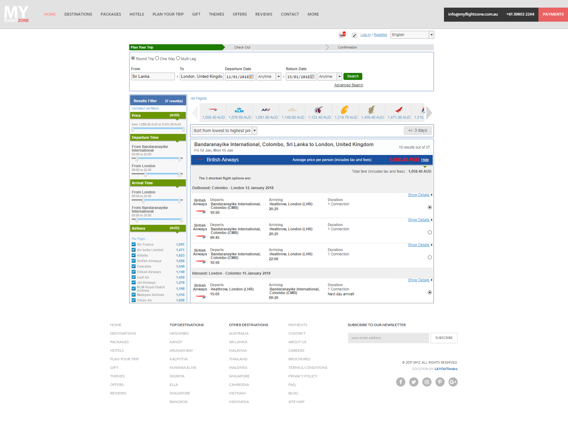Uncheck the Air France airline filter

coord(133,244)
